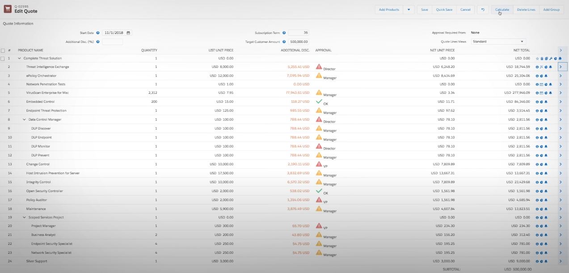Click the Cancel button
This screenshot has height=273, width=569.
pos(465,9)
